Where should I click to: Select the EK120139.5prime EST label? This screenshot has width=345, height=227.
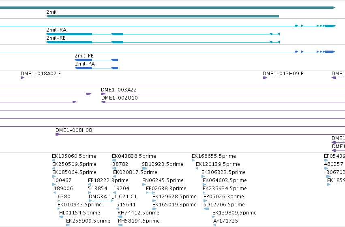coord(218,164)
